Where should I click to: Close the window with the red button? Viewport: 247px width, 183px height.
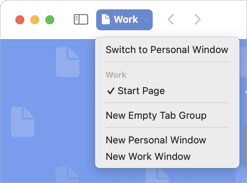pos(20,20)
